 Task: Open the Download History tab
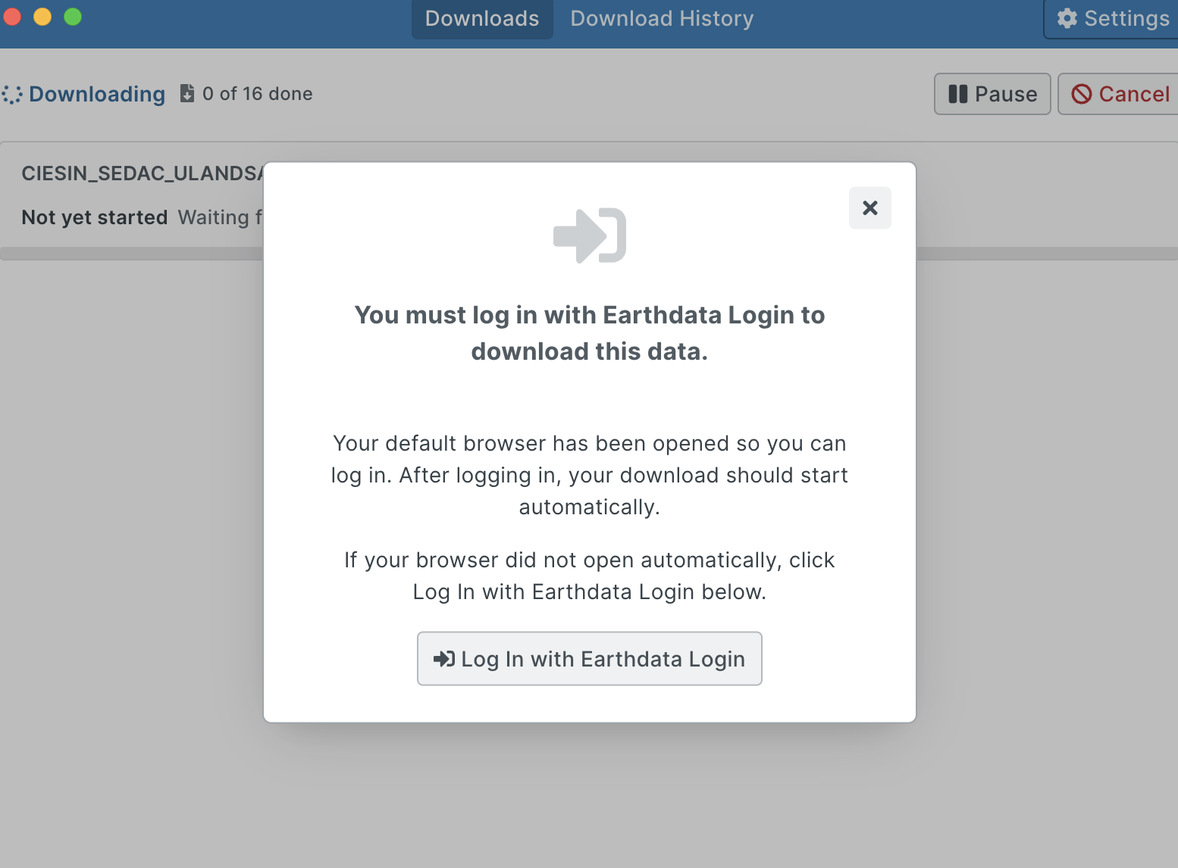(x=662, y=19)
